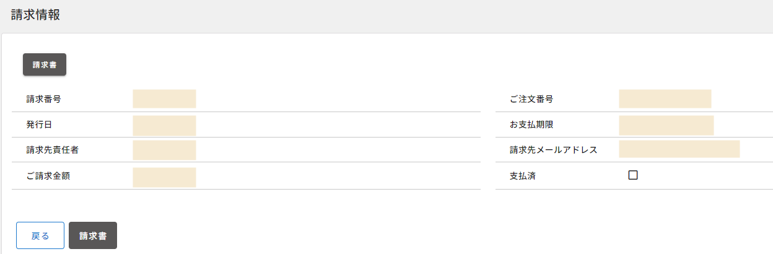
Task: Click the 請求書 button beside 戻る
Action: tap(93, 235)
